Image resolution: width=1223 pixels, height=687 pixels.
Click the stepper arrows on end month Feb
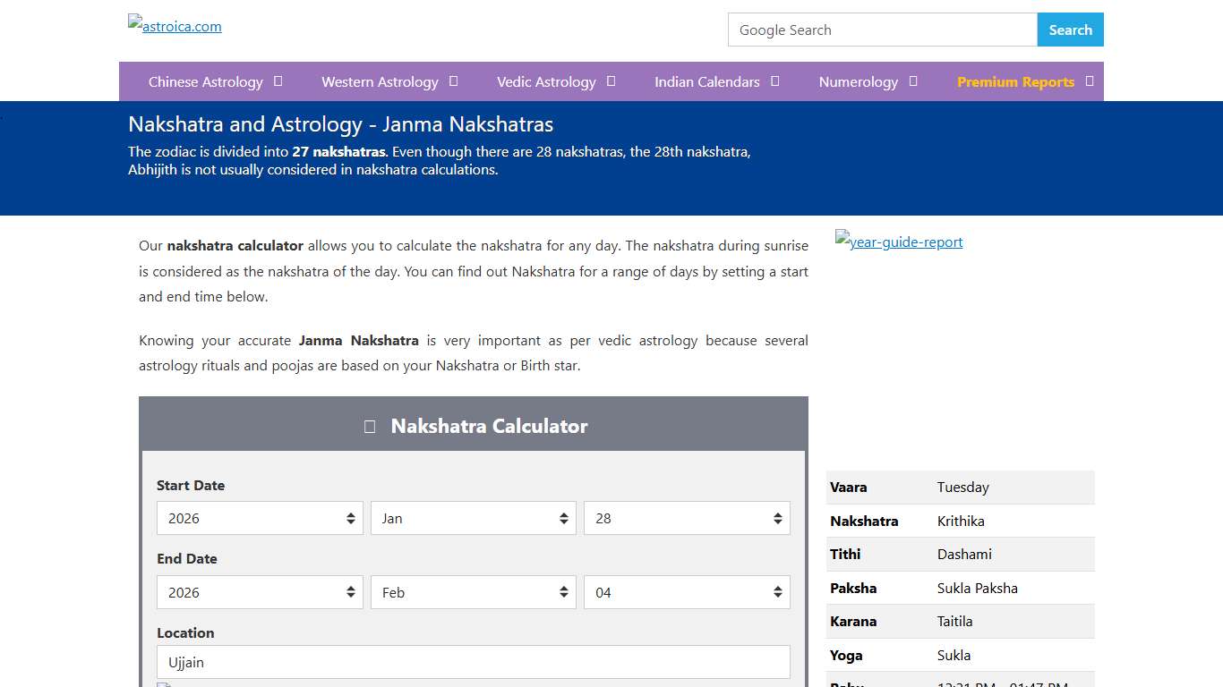[x=563, y=592]
